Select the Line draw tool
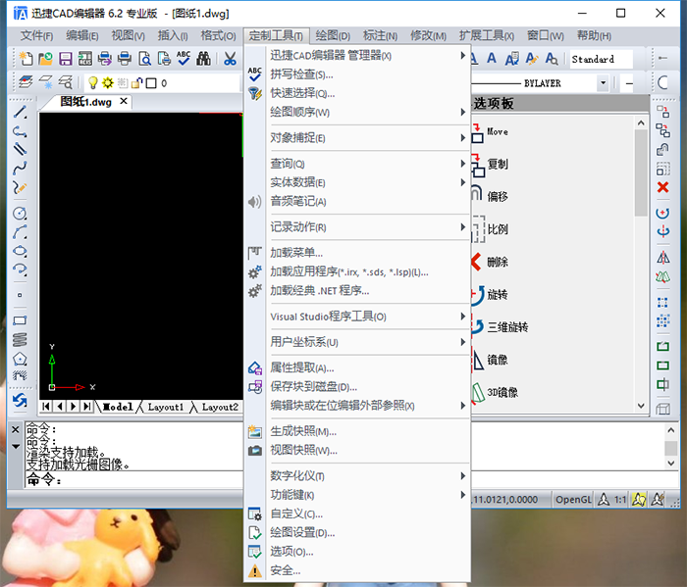 point(20,113)
